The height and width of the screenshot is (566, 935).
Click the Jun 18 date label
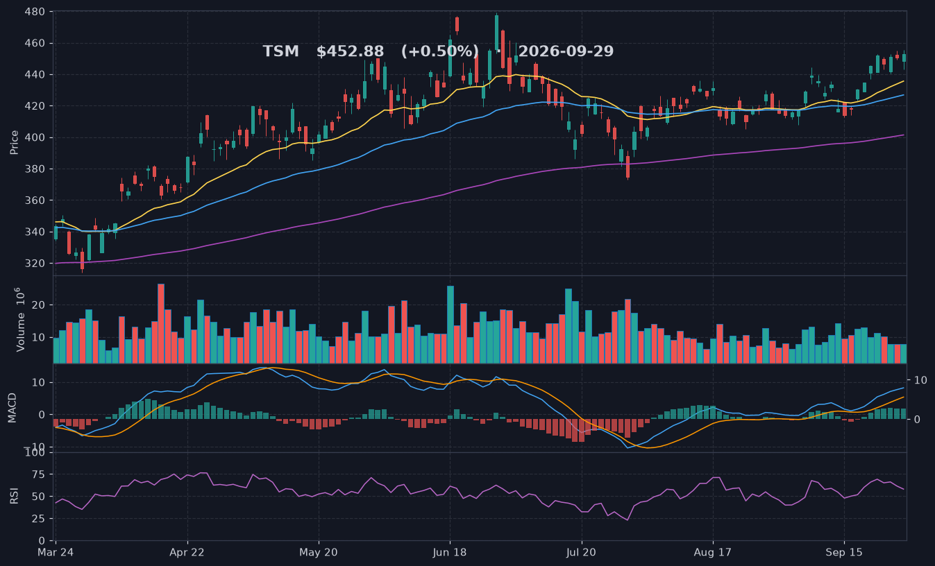tap(450, 554)
